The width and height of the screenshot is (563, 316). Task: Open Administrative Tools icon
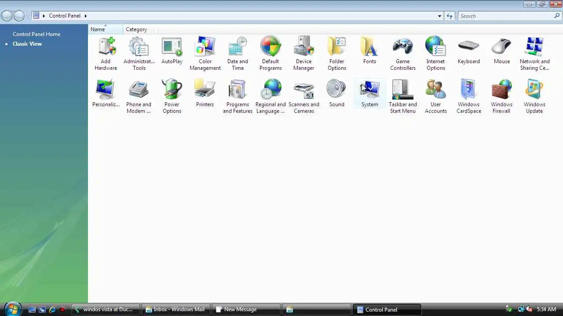(139, 54)
